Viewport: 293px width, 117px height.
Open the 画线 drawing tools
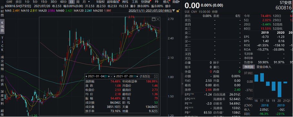(x=125, y=2)
